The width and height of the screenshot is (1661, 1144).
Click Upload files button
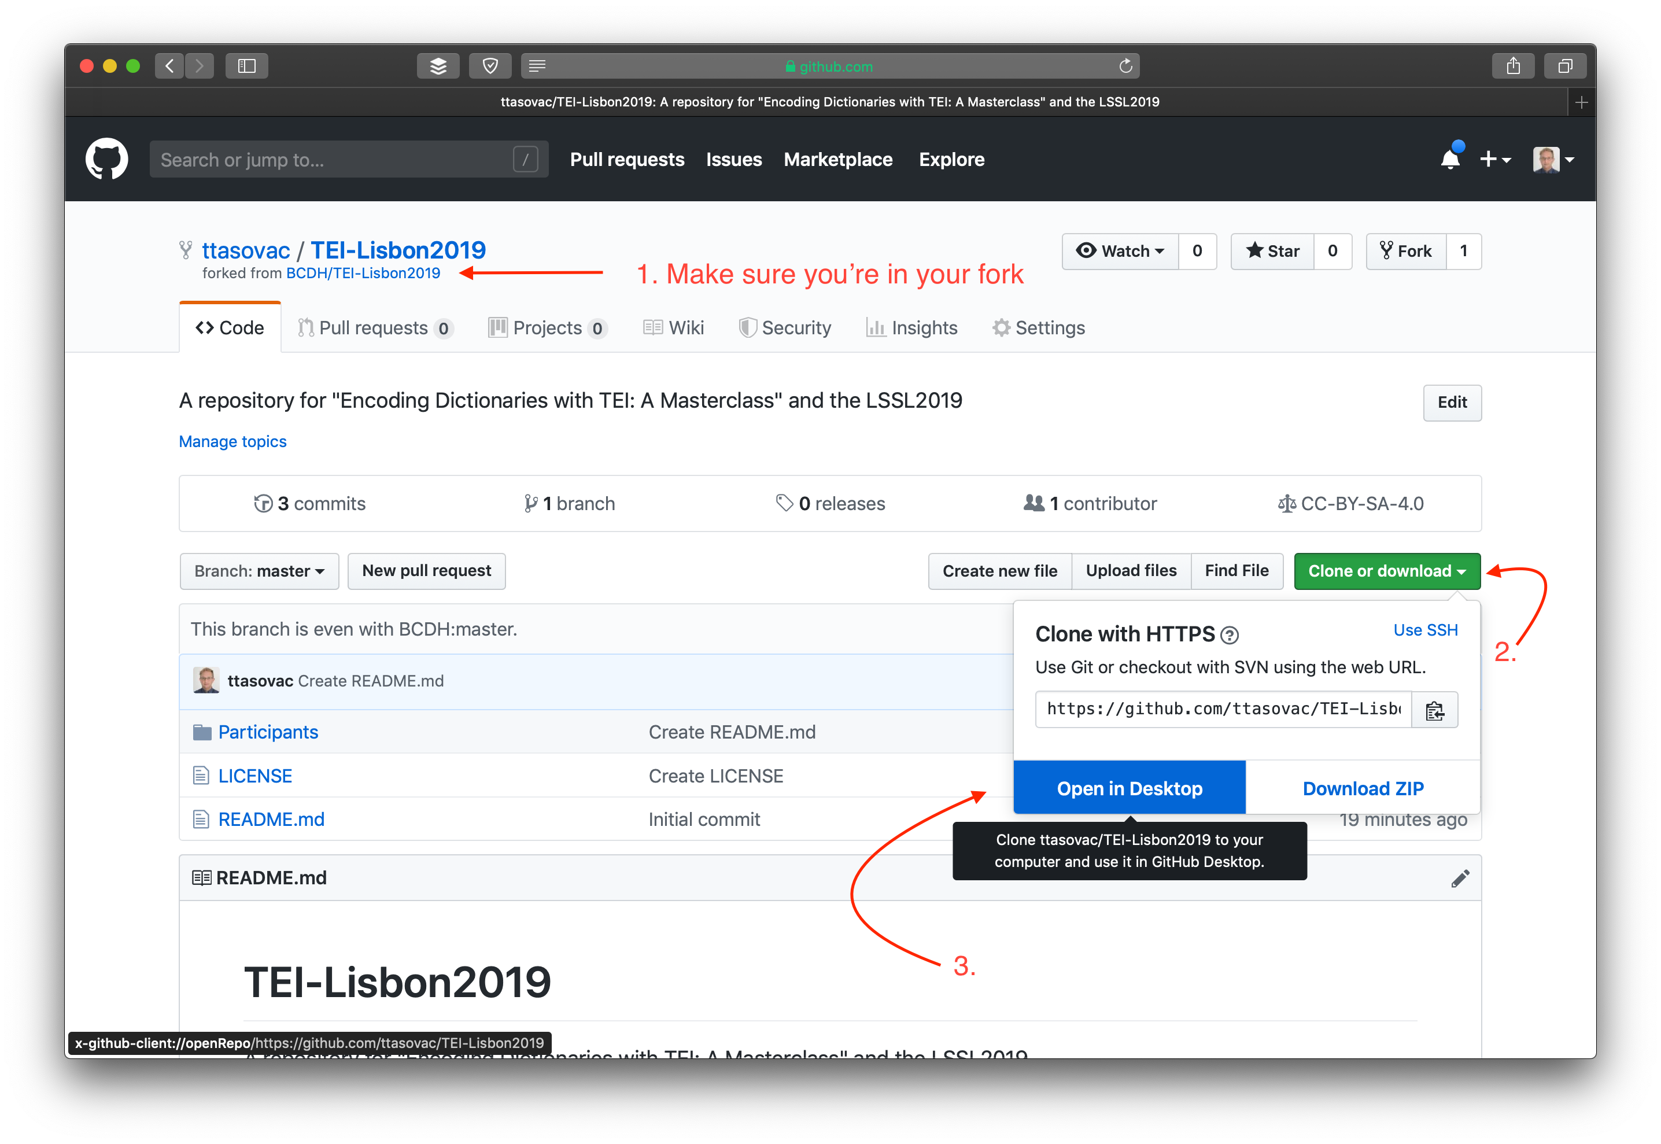pyautogui.click(x=1131, y=572)
